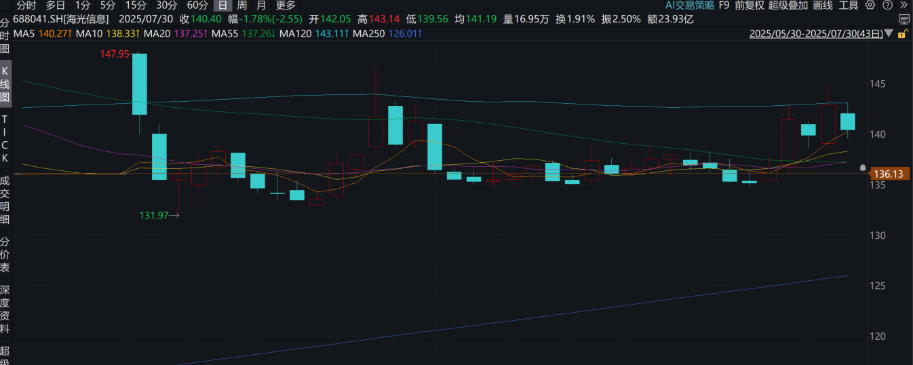
Task: Click the opening price 开142.05
Action: 330,19
